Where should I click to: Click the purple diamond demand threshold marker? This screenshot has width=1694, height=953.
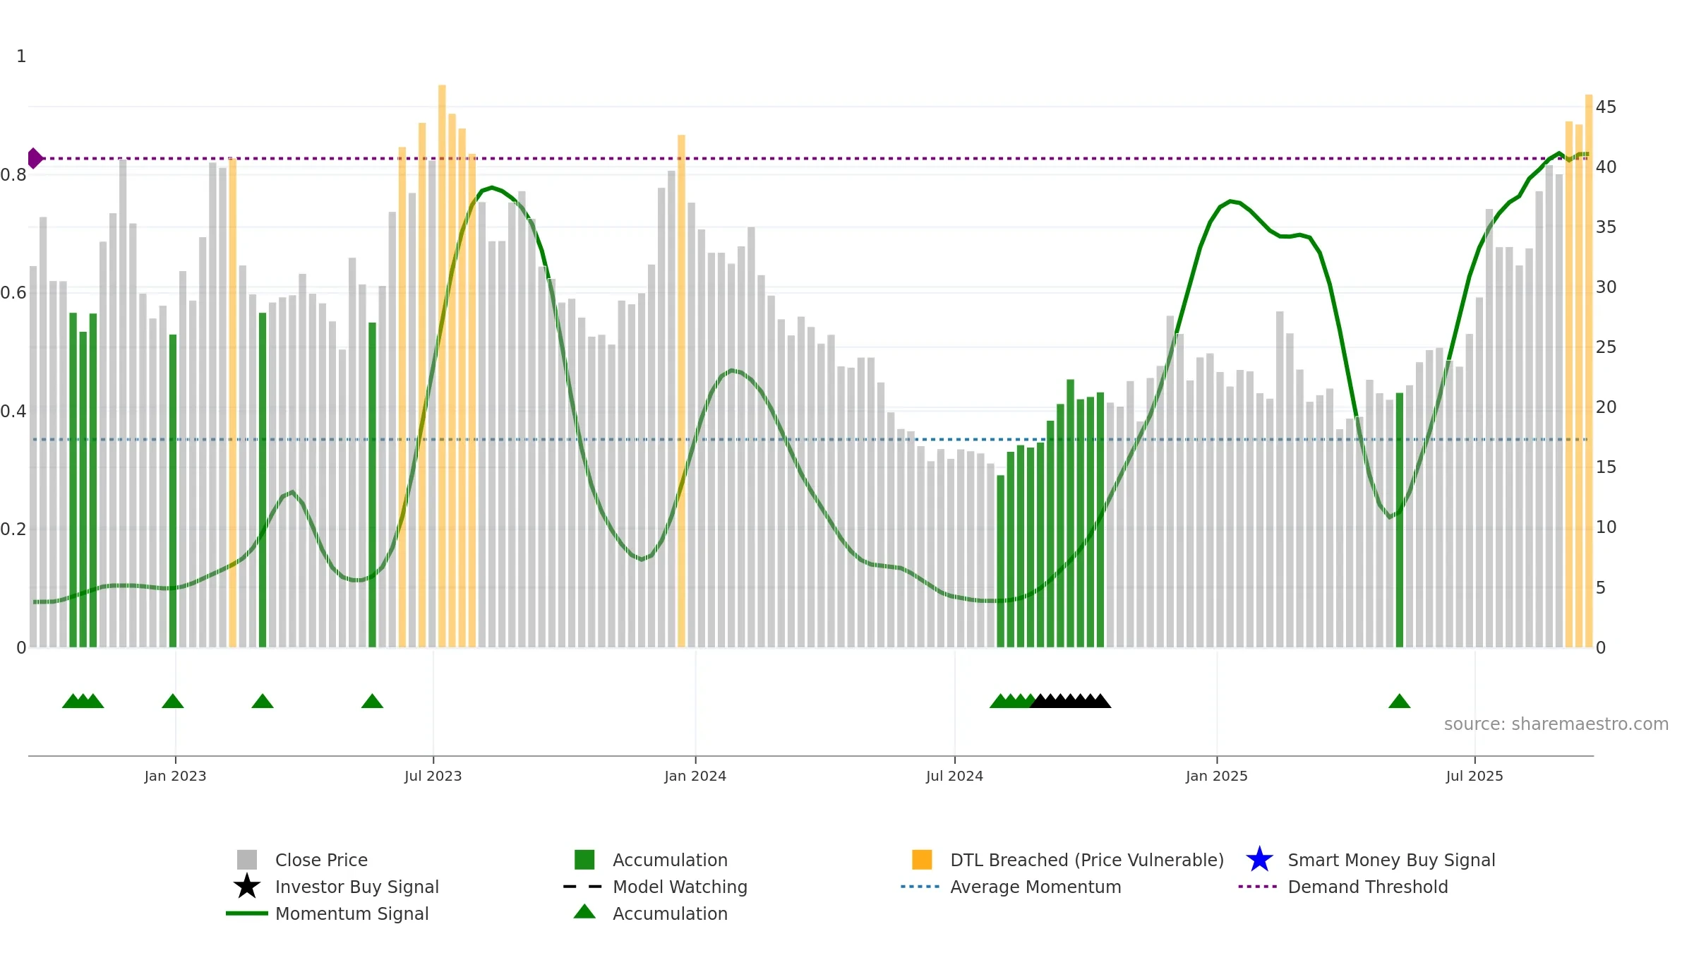tap(35, 158)
